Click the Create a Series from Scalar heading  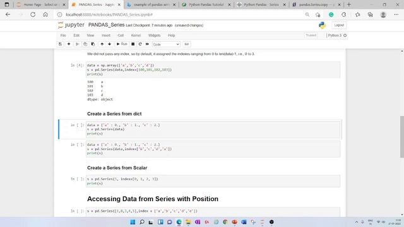[117, 168]
